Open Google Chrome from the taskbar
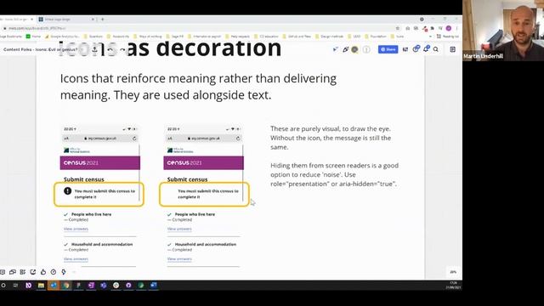The image size is (544, 306). pyautogui.click(x=66, y=286)
